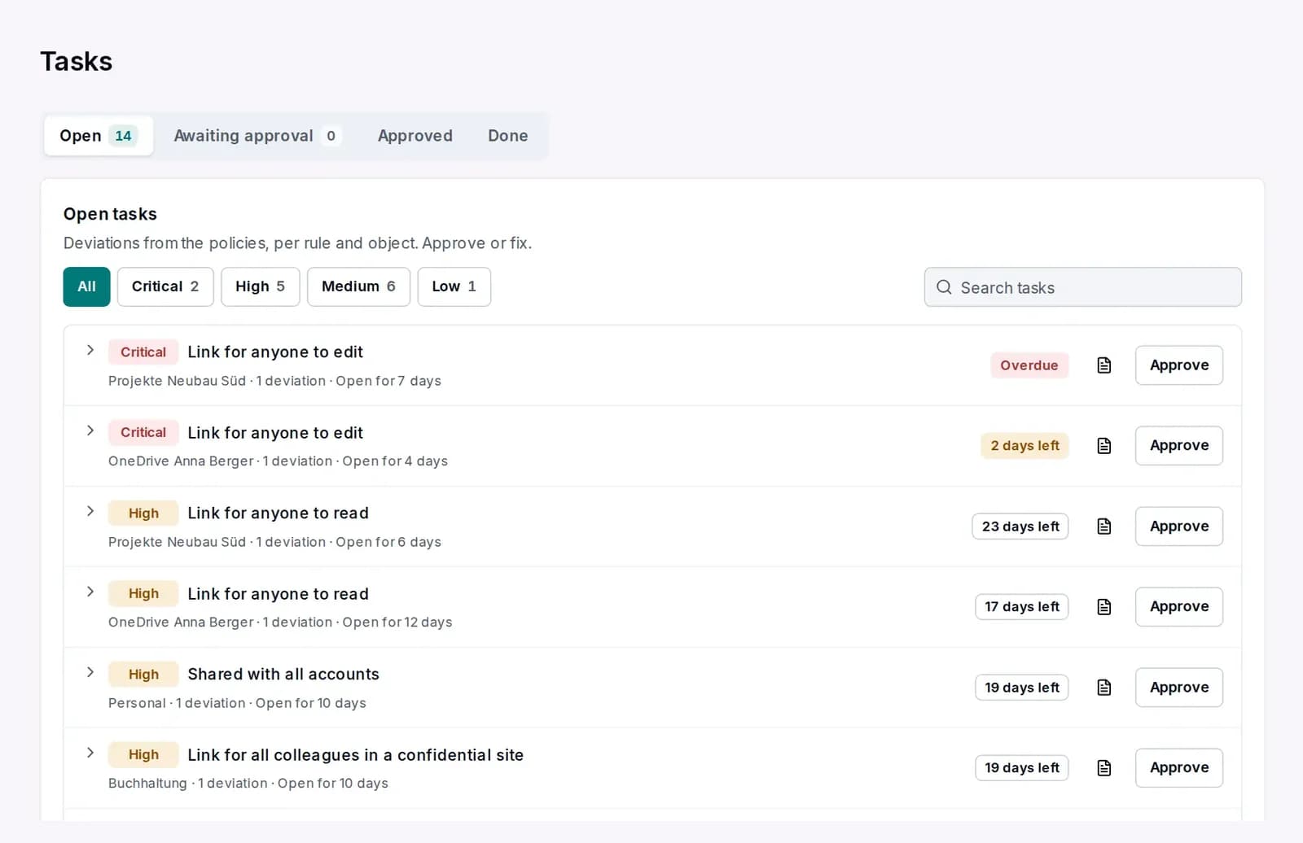Click the title Shared with all accounts
The height and width of the screenshot is (843, 1303).
tap(283, 675)
